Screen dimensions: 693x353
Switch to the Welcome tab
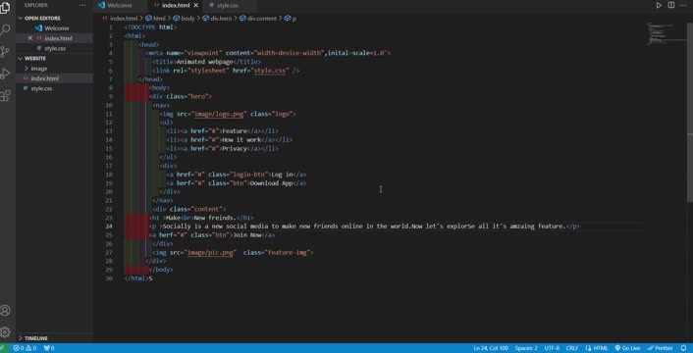pos(120,5)
